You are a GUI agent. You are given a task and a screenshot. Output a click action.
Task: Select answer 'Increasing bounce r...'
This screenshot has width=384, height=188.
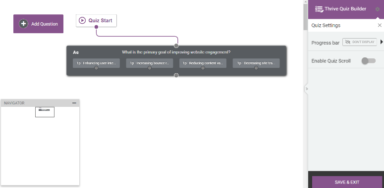(149, 63)
